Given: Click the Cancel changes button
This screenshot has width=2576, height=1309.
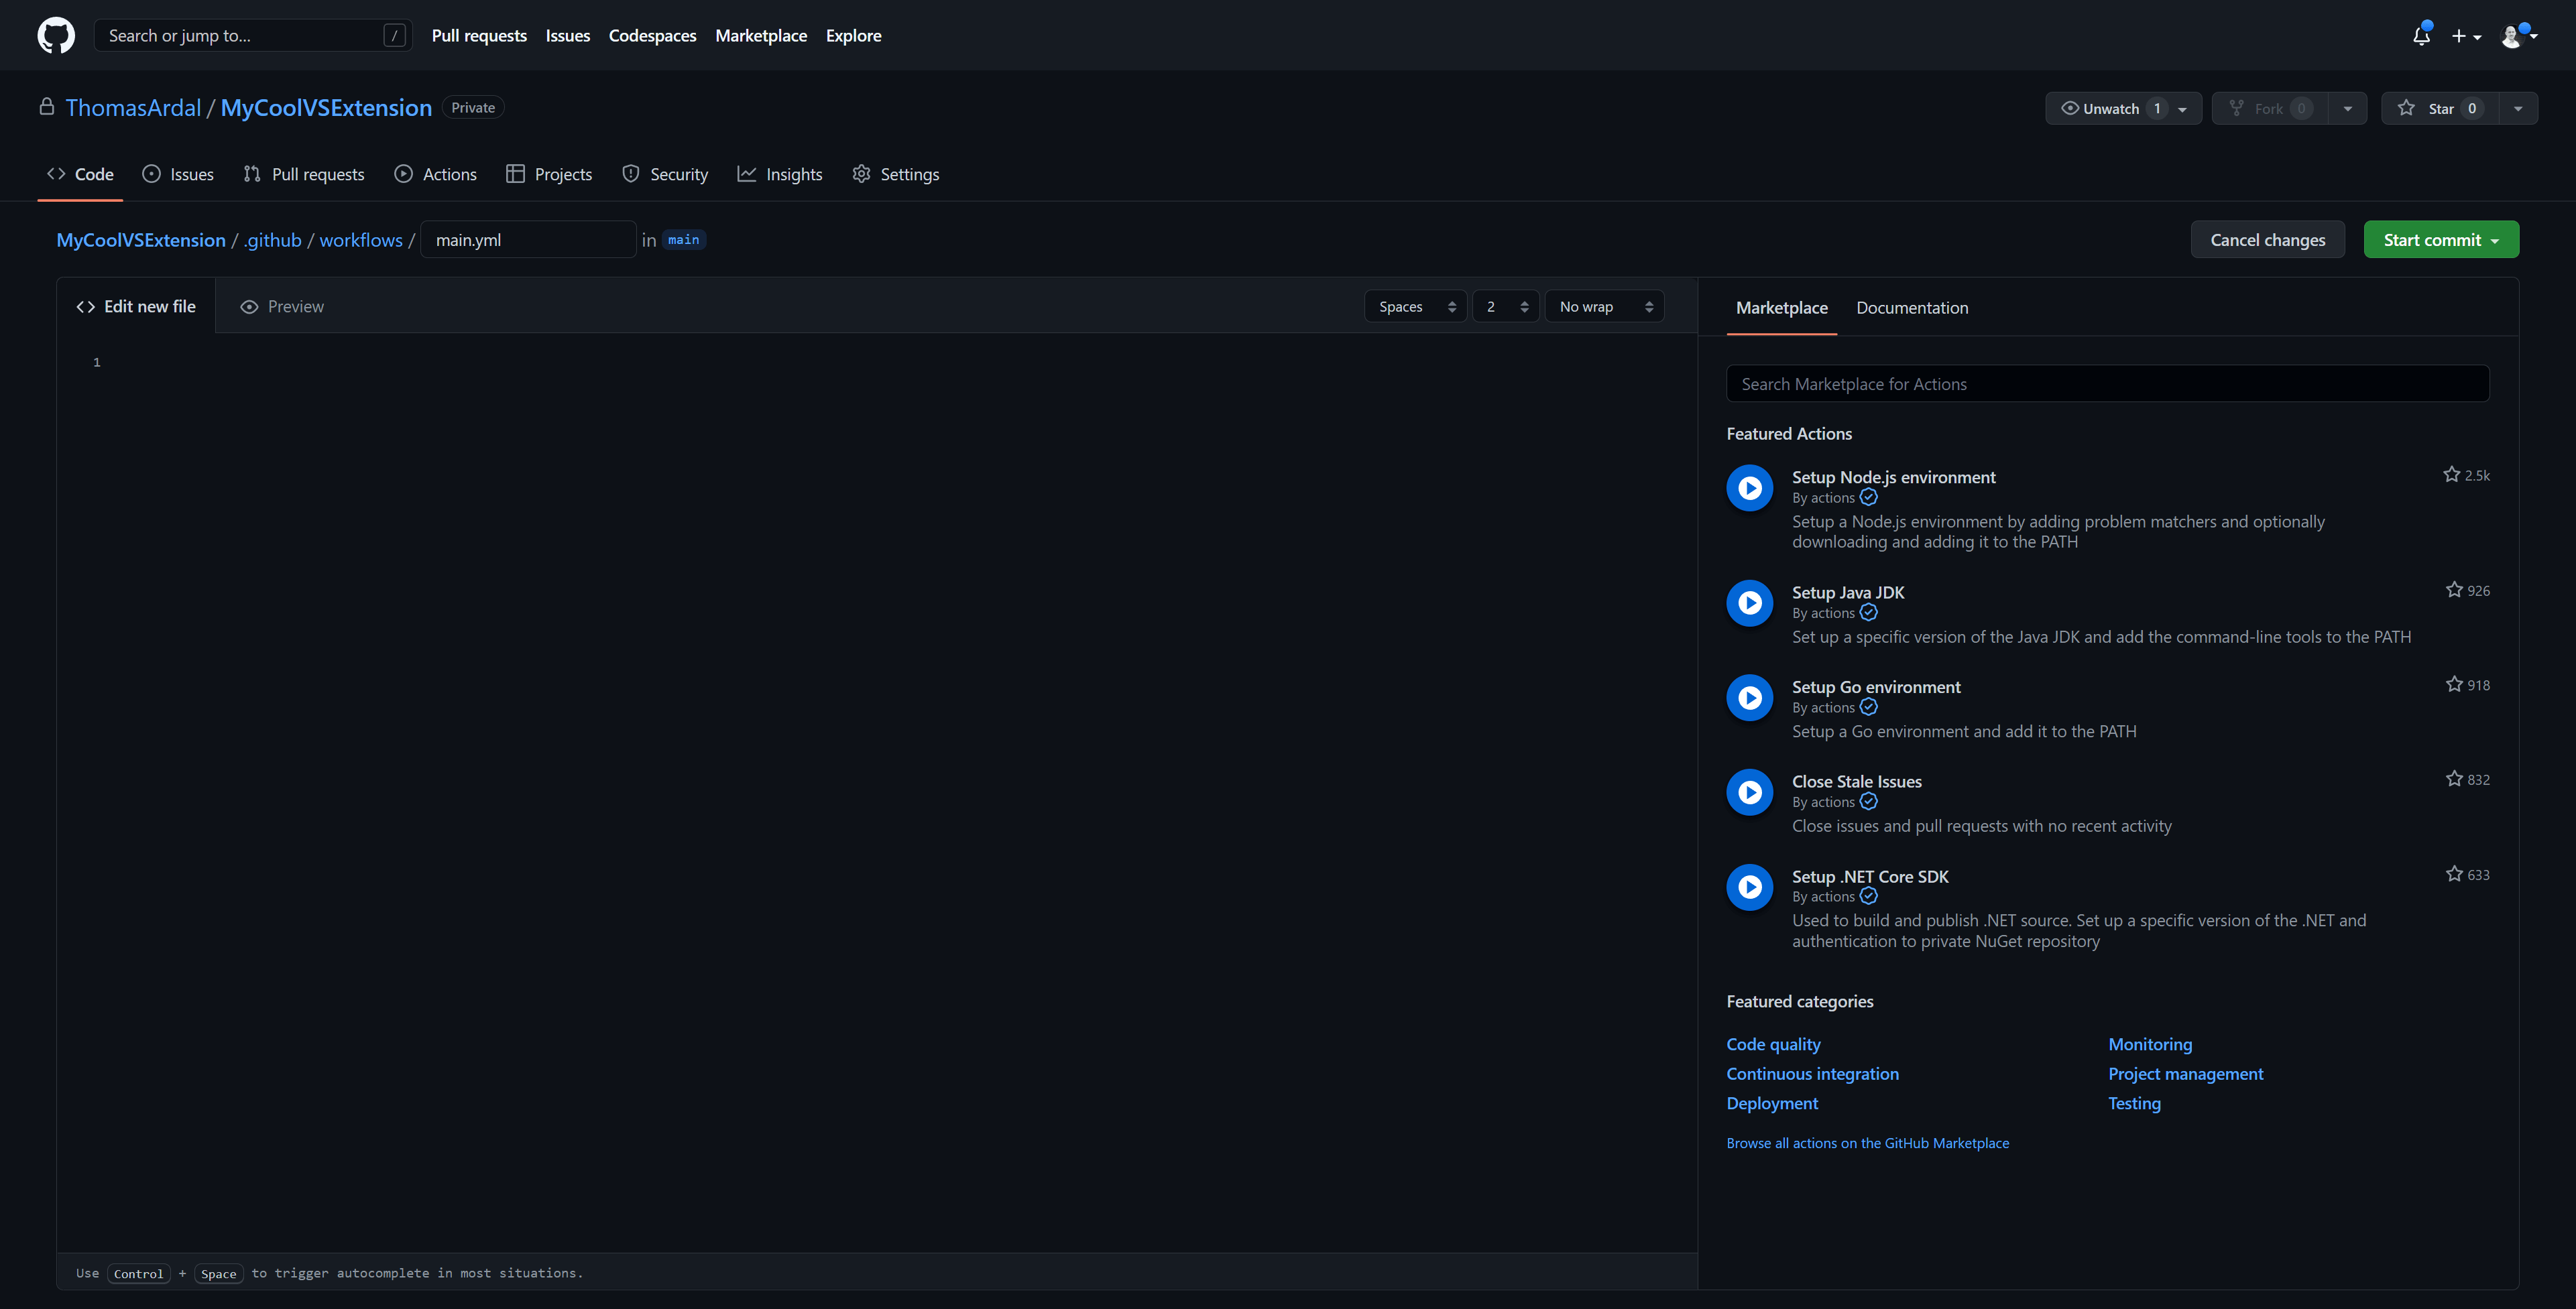Looking at the screenshot, I should click(2267, 239).
